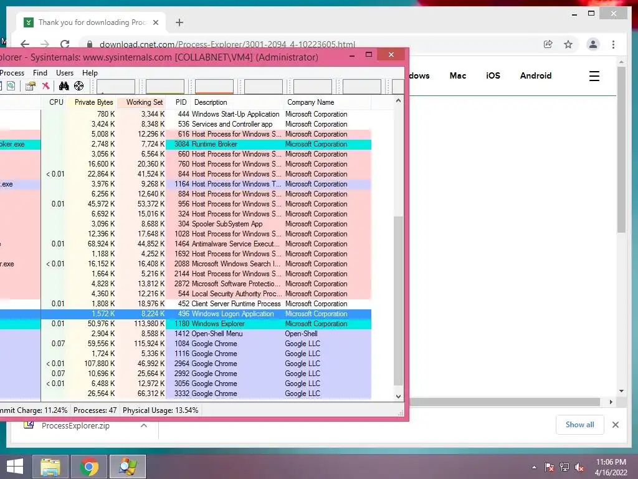
Task: Click the mini graph with orange baseline
Action: pyautogui.click(x=214, y=86)
